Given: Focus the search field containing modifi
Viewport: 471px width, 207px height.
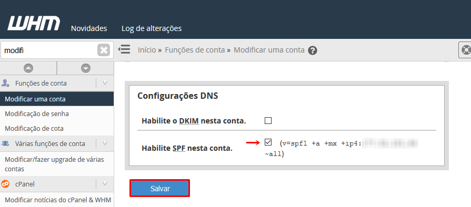Looking at the screenshot, I should 49,50.
